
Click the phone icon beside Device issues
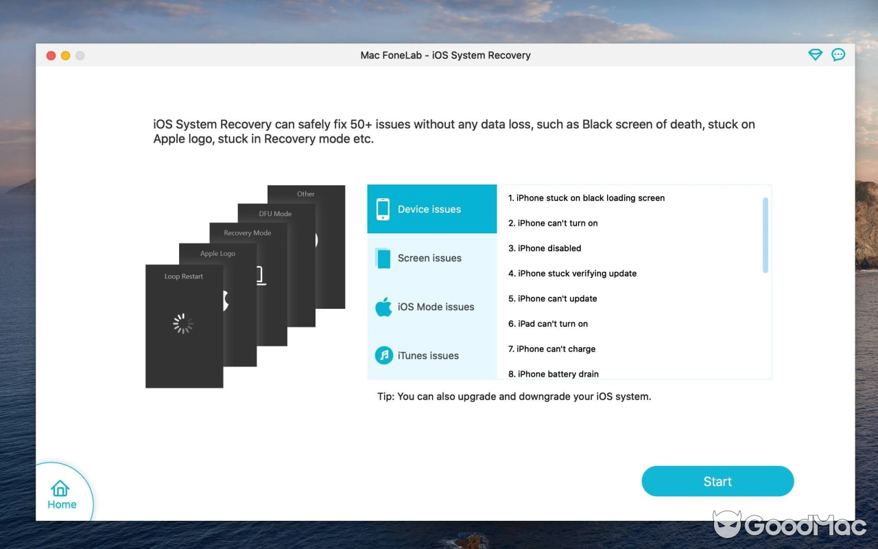point(383,209)
